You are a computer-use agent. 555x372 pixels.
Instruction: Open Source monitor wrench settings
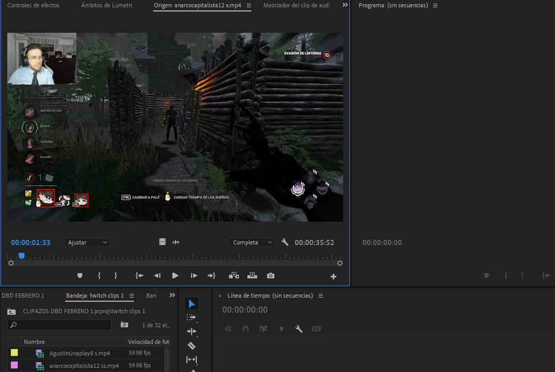coord(285,242)
